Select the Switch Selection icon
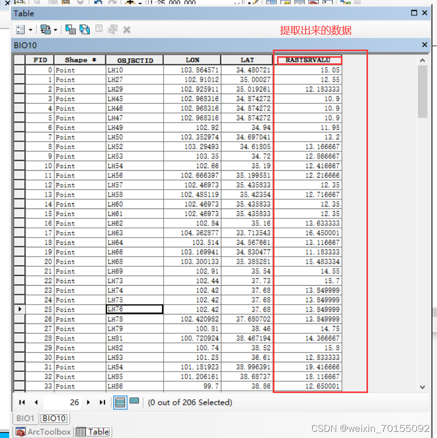The width and height of the screenshot is (437, 438). click(84, 29)
